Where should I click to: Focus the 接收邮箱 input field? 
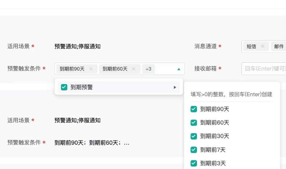(x=264, y=69)
